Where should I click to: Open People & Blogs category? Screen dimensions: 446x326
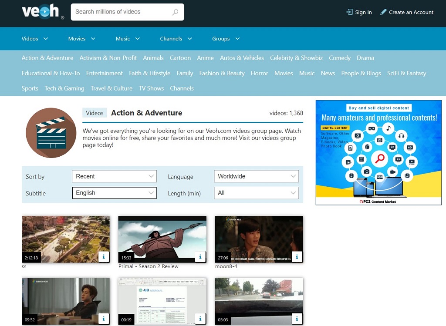coord(361,73)
